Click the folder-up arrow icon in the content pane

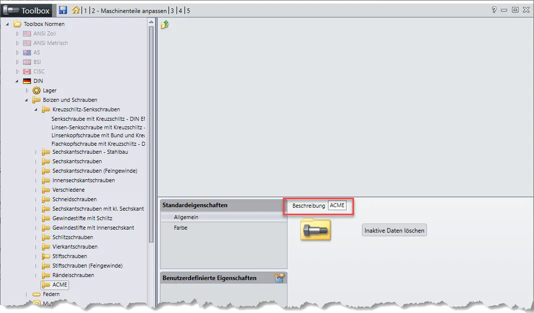(164, 24)
